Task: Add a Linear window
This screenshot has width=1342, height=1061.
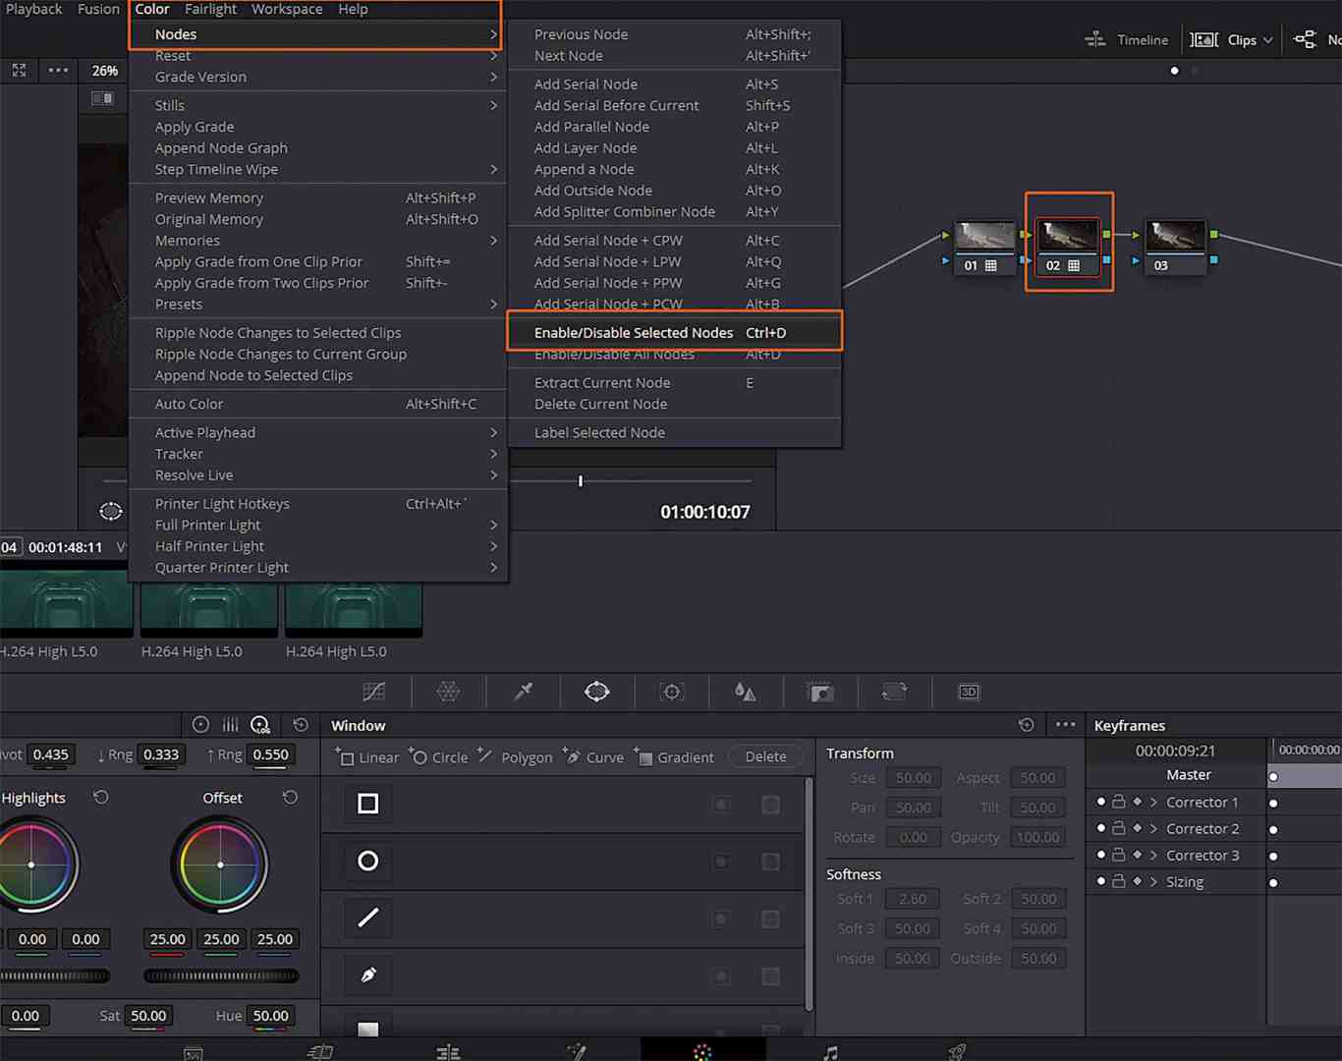Action: tap(367, 757)
